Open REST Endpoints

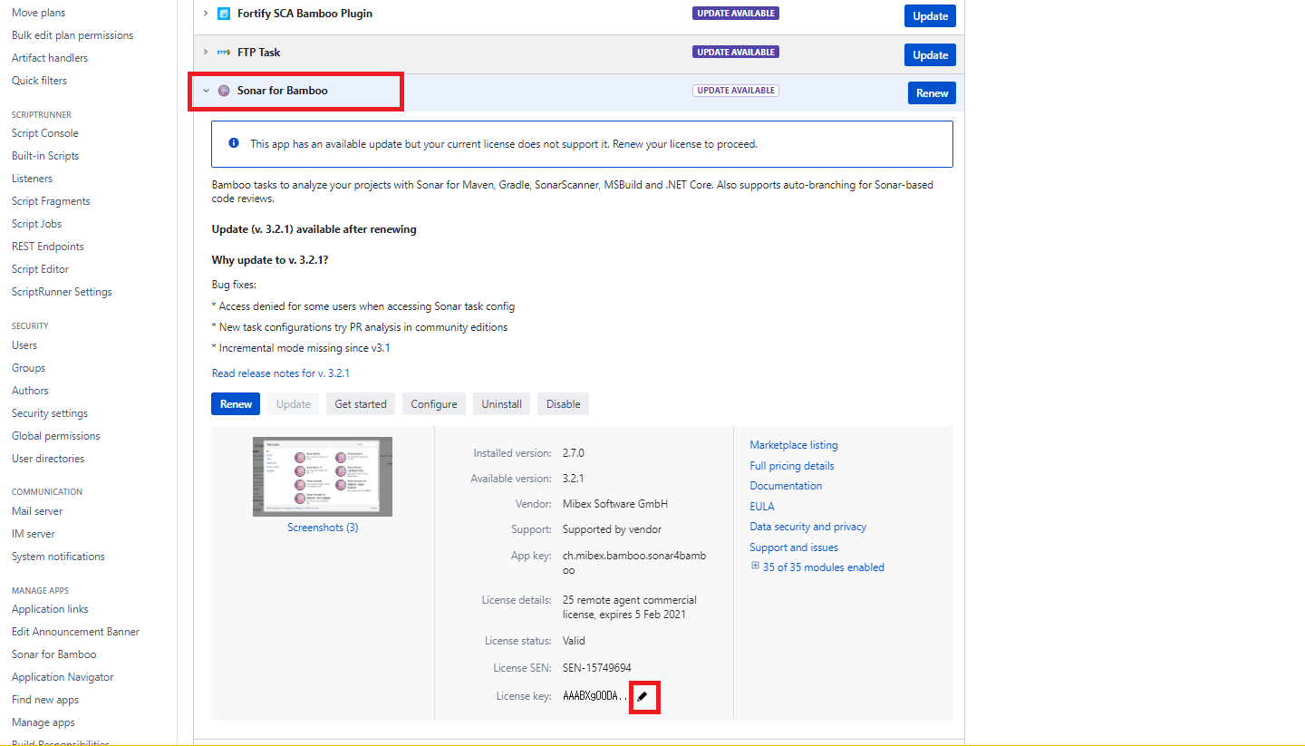coord(48,247)
